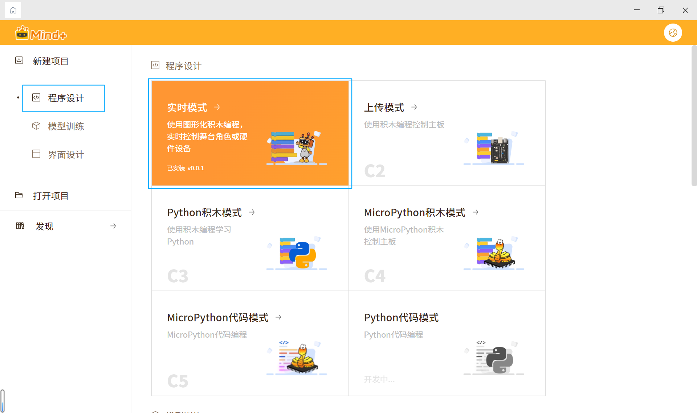Close the Mind+ window
This screenshot has width=697, height=413.
click(x=685, y=10)
